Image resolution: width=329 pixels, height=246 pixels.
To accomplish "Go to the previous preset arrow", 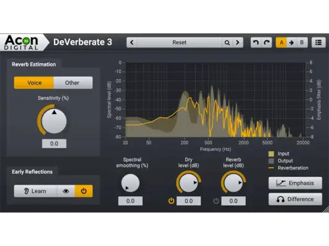I will pos(132,43).
